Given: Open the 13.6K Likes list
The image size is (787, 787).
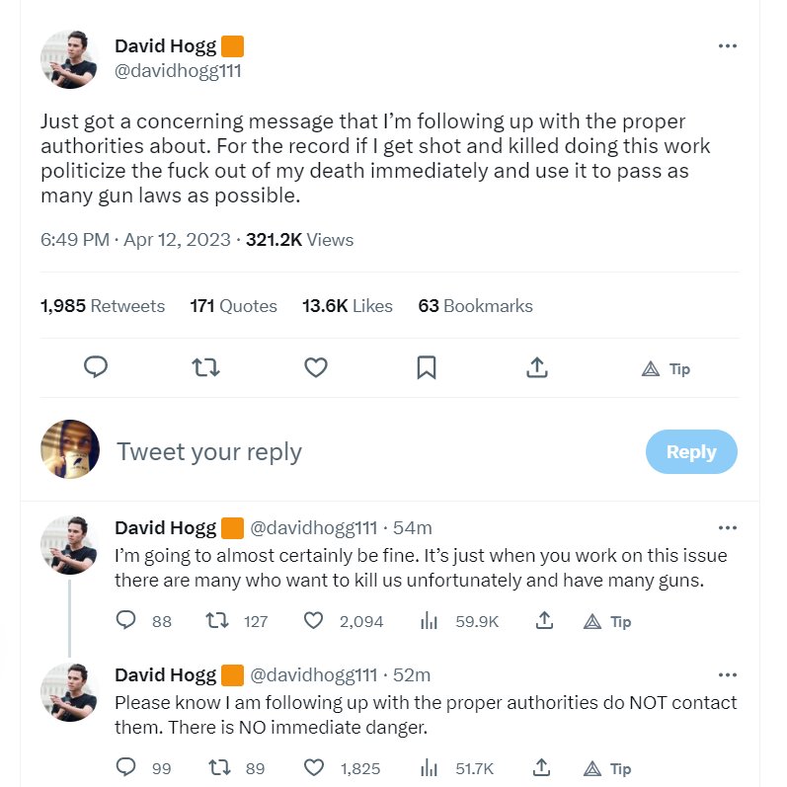Looking at the screenshot, I should (348, 306).
